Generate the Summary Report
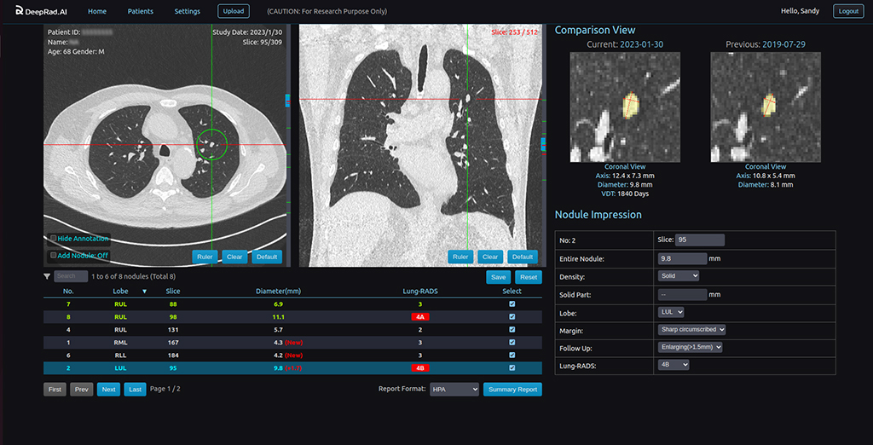The image size is (873, 445). pyautogui.click(x=512, y=390)
